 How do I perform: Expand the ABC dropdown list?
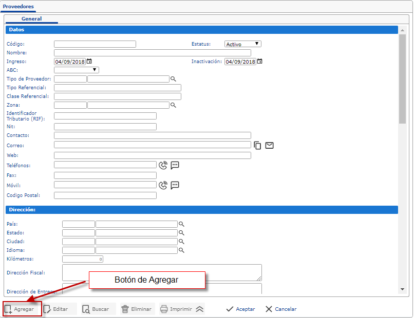coord(77,70)
